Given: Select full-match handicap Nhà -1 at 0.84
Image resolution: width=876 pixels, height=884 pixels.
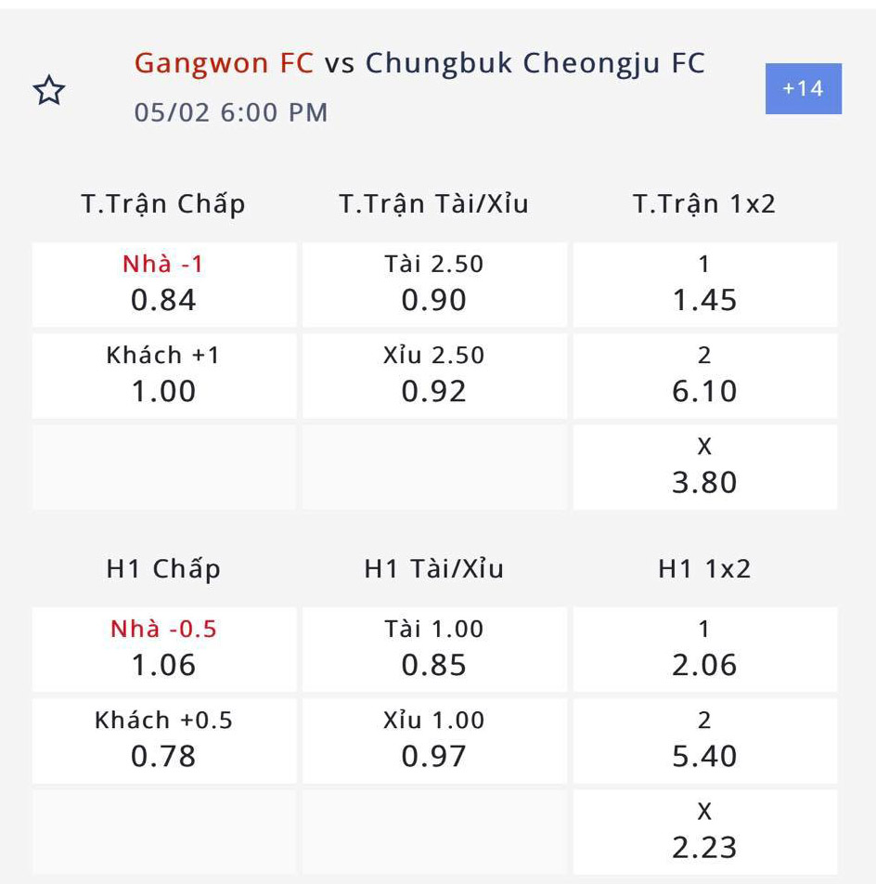Looking at the screenshot, I should tap(164, 284).
